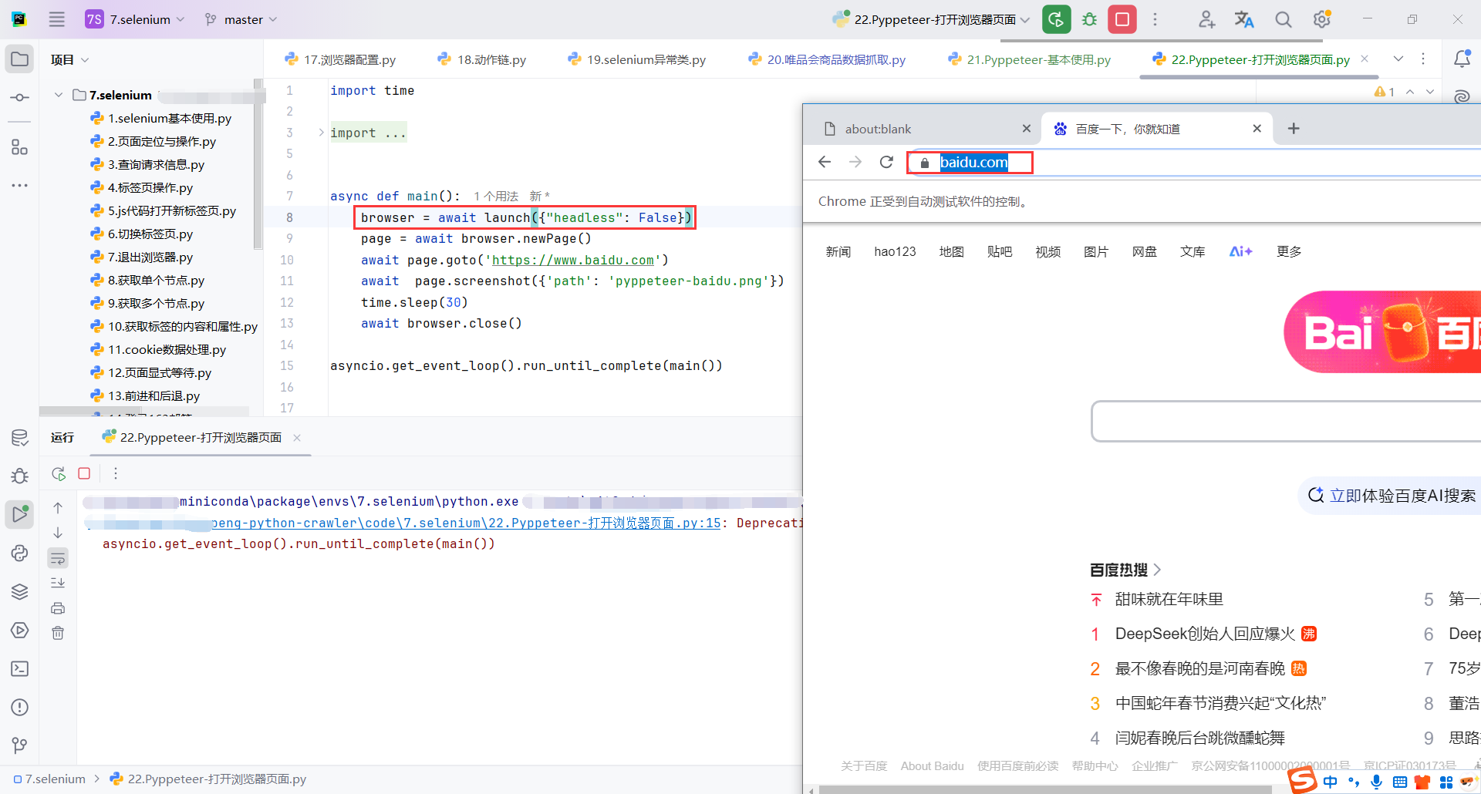Toggle soft-wrap in the run console
The height and width of the screenshot is (794, 1481).
click(58, 557)
